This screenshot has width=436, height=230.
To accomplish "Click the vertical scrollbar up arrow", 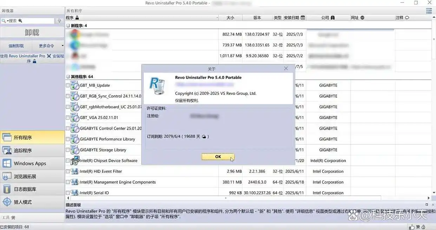I will click(434, 18).
